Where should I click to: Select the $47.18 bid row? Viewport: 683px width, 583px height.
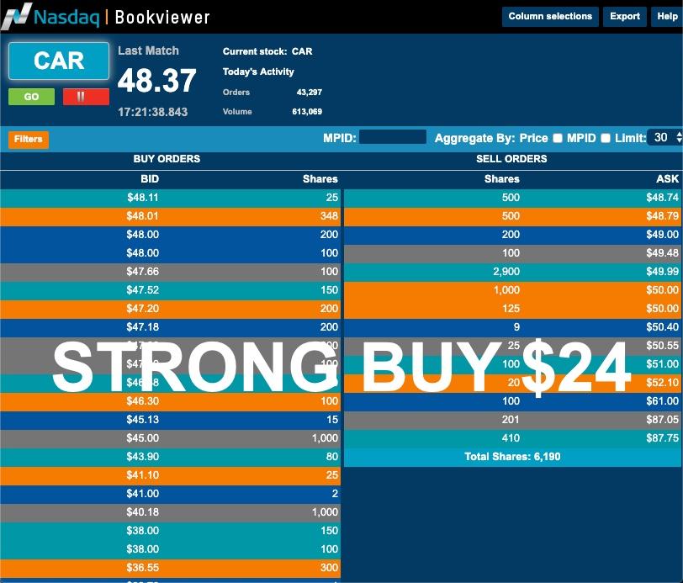pyautogui.click(x=170, y=327)
